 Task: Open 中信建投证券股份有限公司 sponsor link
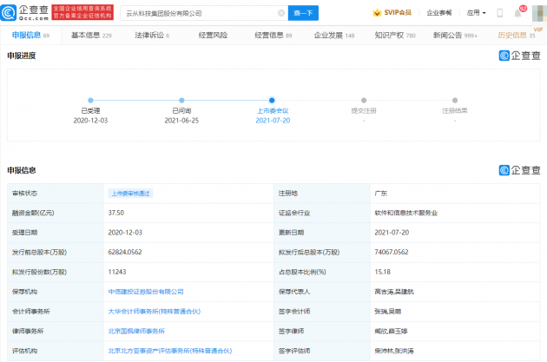click(x=146, y=292)
